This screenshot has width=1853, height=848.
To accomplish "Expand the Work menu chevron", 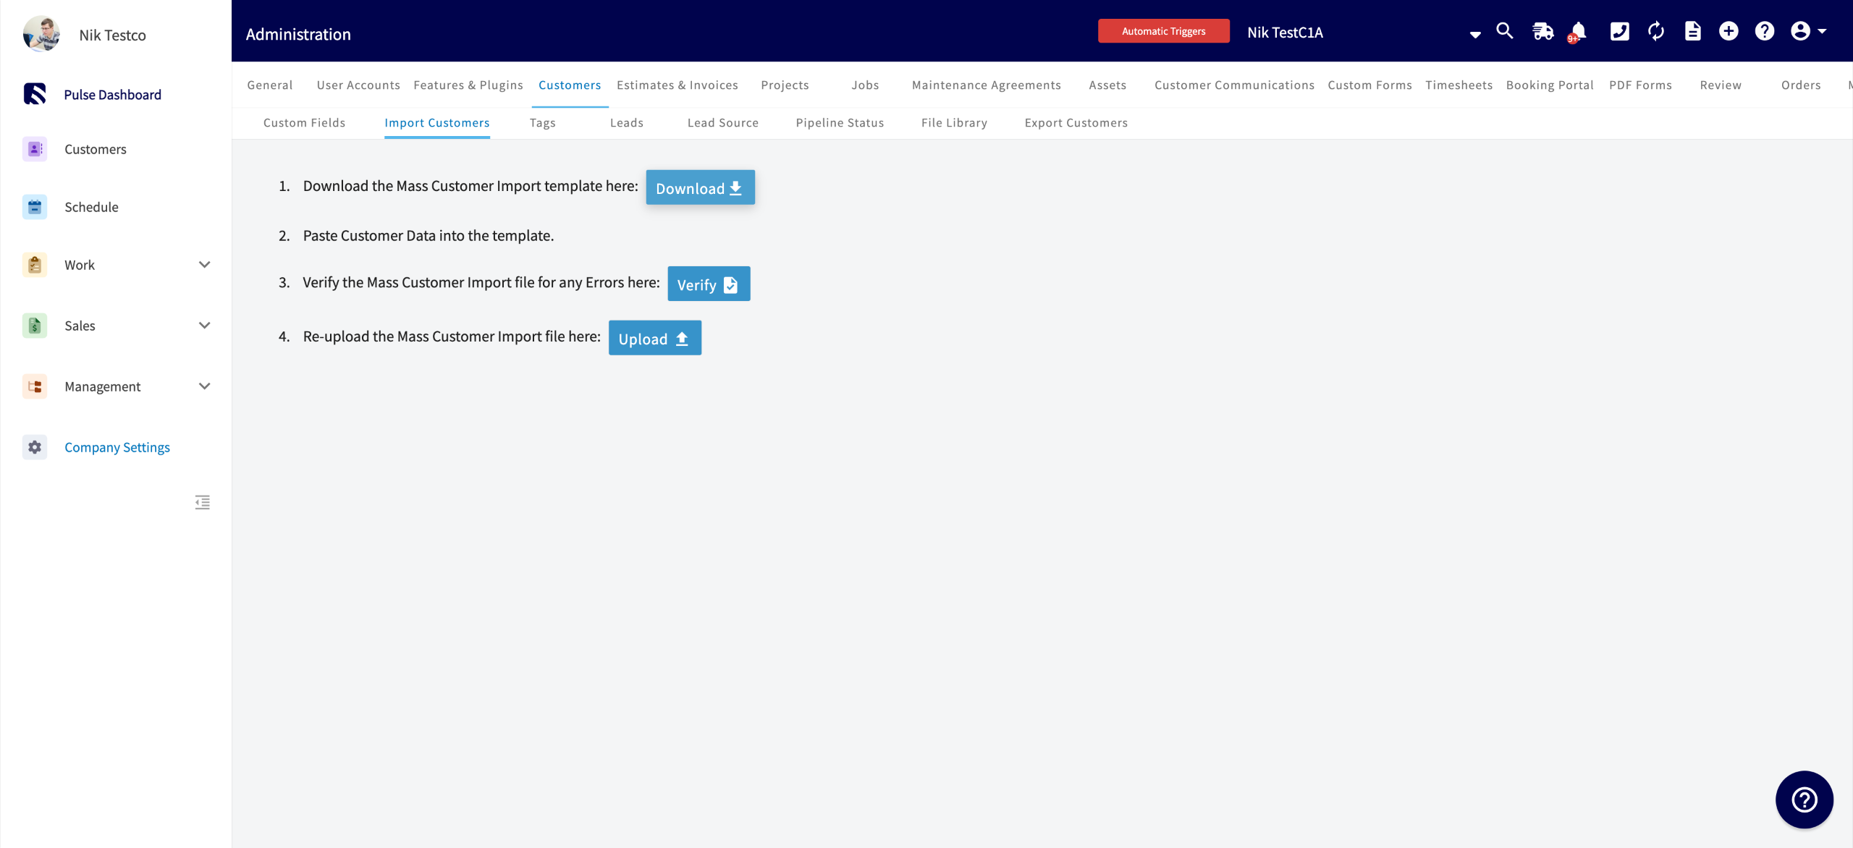I will tap(205, 265).
